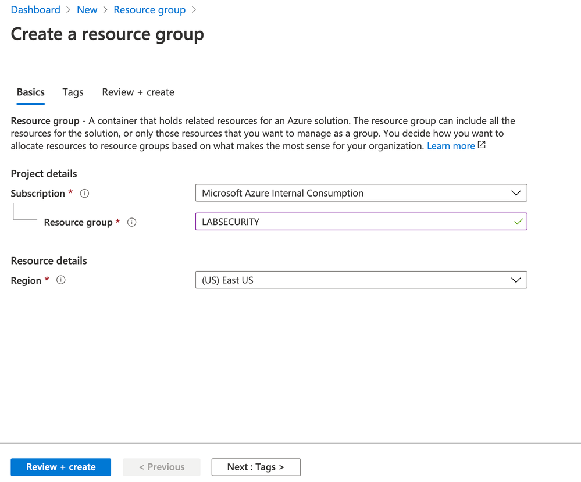Navigate to New in the breadcrumb
581x482 pixels.
87,10
